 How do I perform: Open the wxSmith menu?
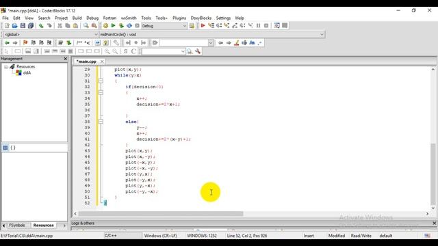[x=129, y=18]
